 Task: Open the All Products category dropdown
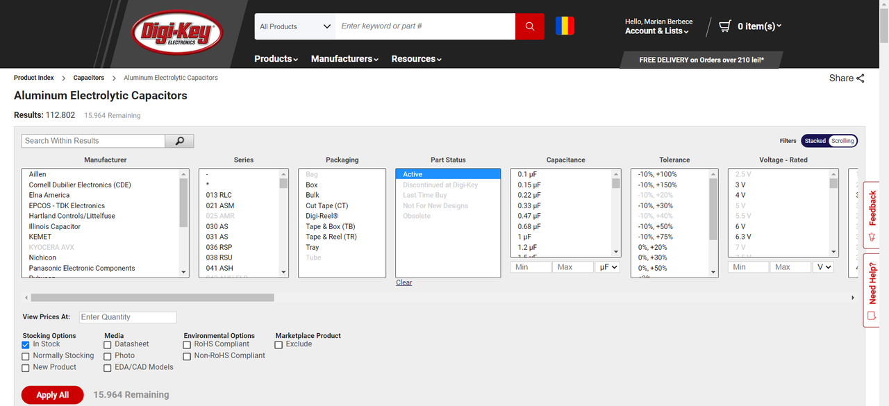click(295, 26)
